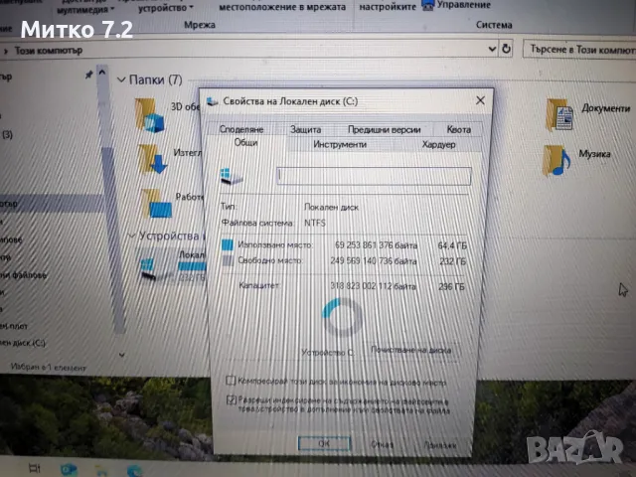Click the Документи folder label
This screenshot has width=636, height=477.
(x=605, y=108)
